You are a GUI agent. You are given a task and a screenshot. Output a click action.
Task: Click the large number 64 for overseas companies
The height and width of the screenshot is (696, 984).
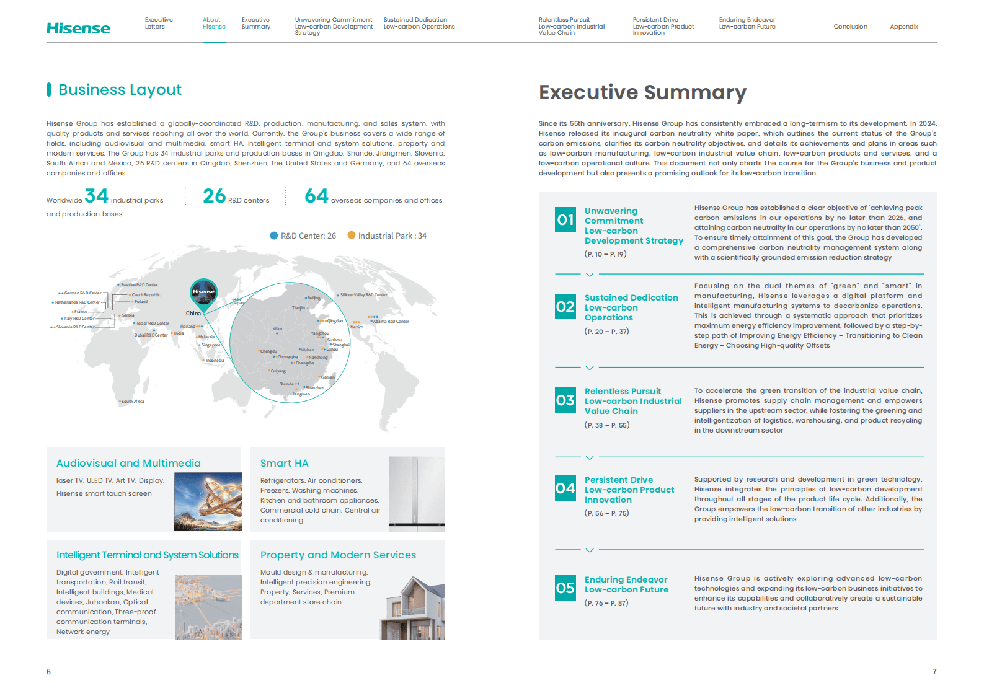pyautogui.click(x=316, y=196)
